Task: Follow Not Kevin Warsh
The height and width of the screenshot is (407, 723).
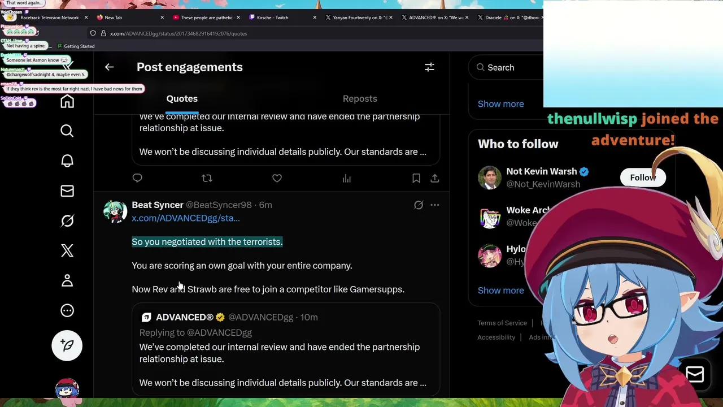Action: click(x=643, y=177)
